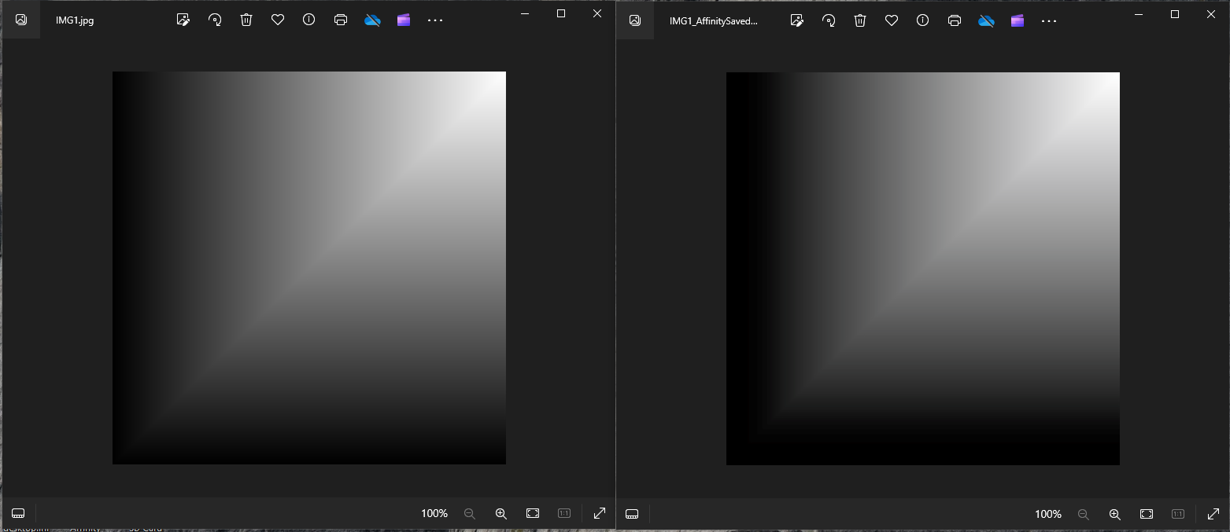The image size is (1230, 532).
Task: Click the 100% zoom value in IMG1_AffinitySaved window
Action: click(x=1048, y=515)
